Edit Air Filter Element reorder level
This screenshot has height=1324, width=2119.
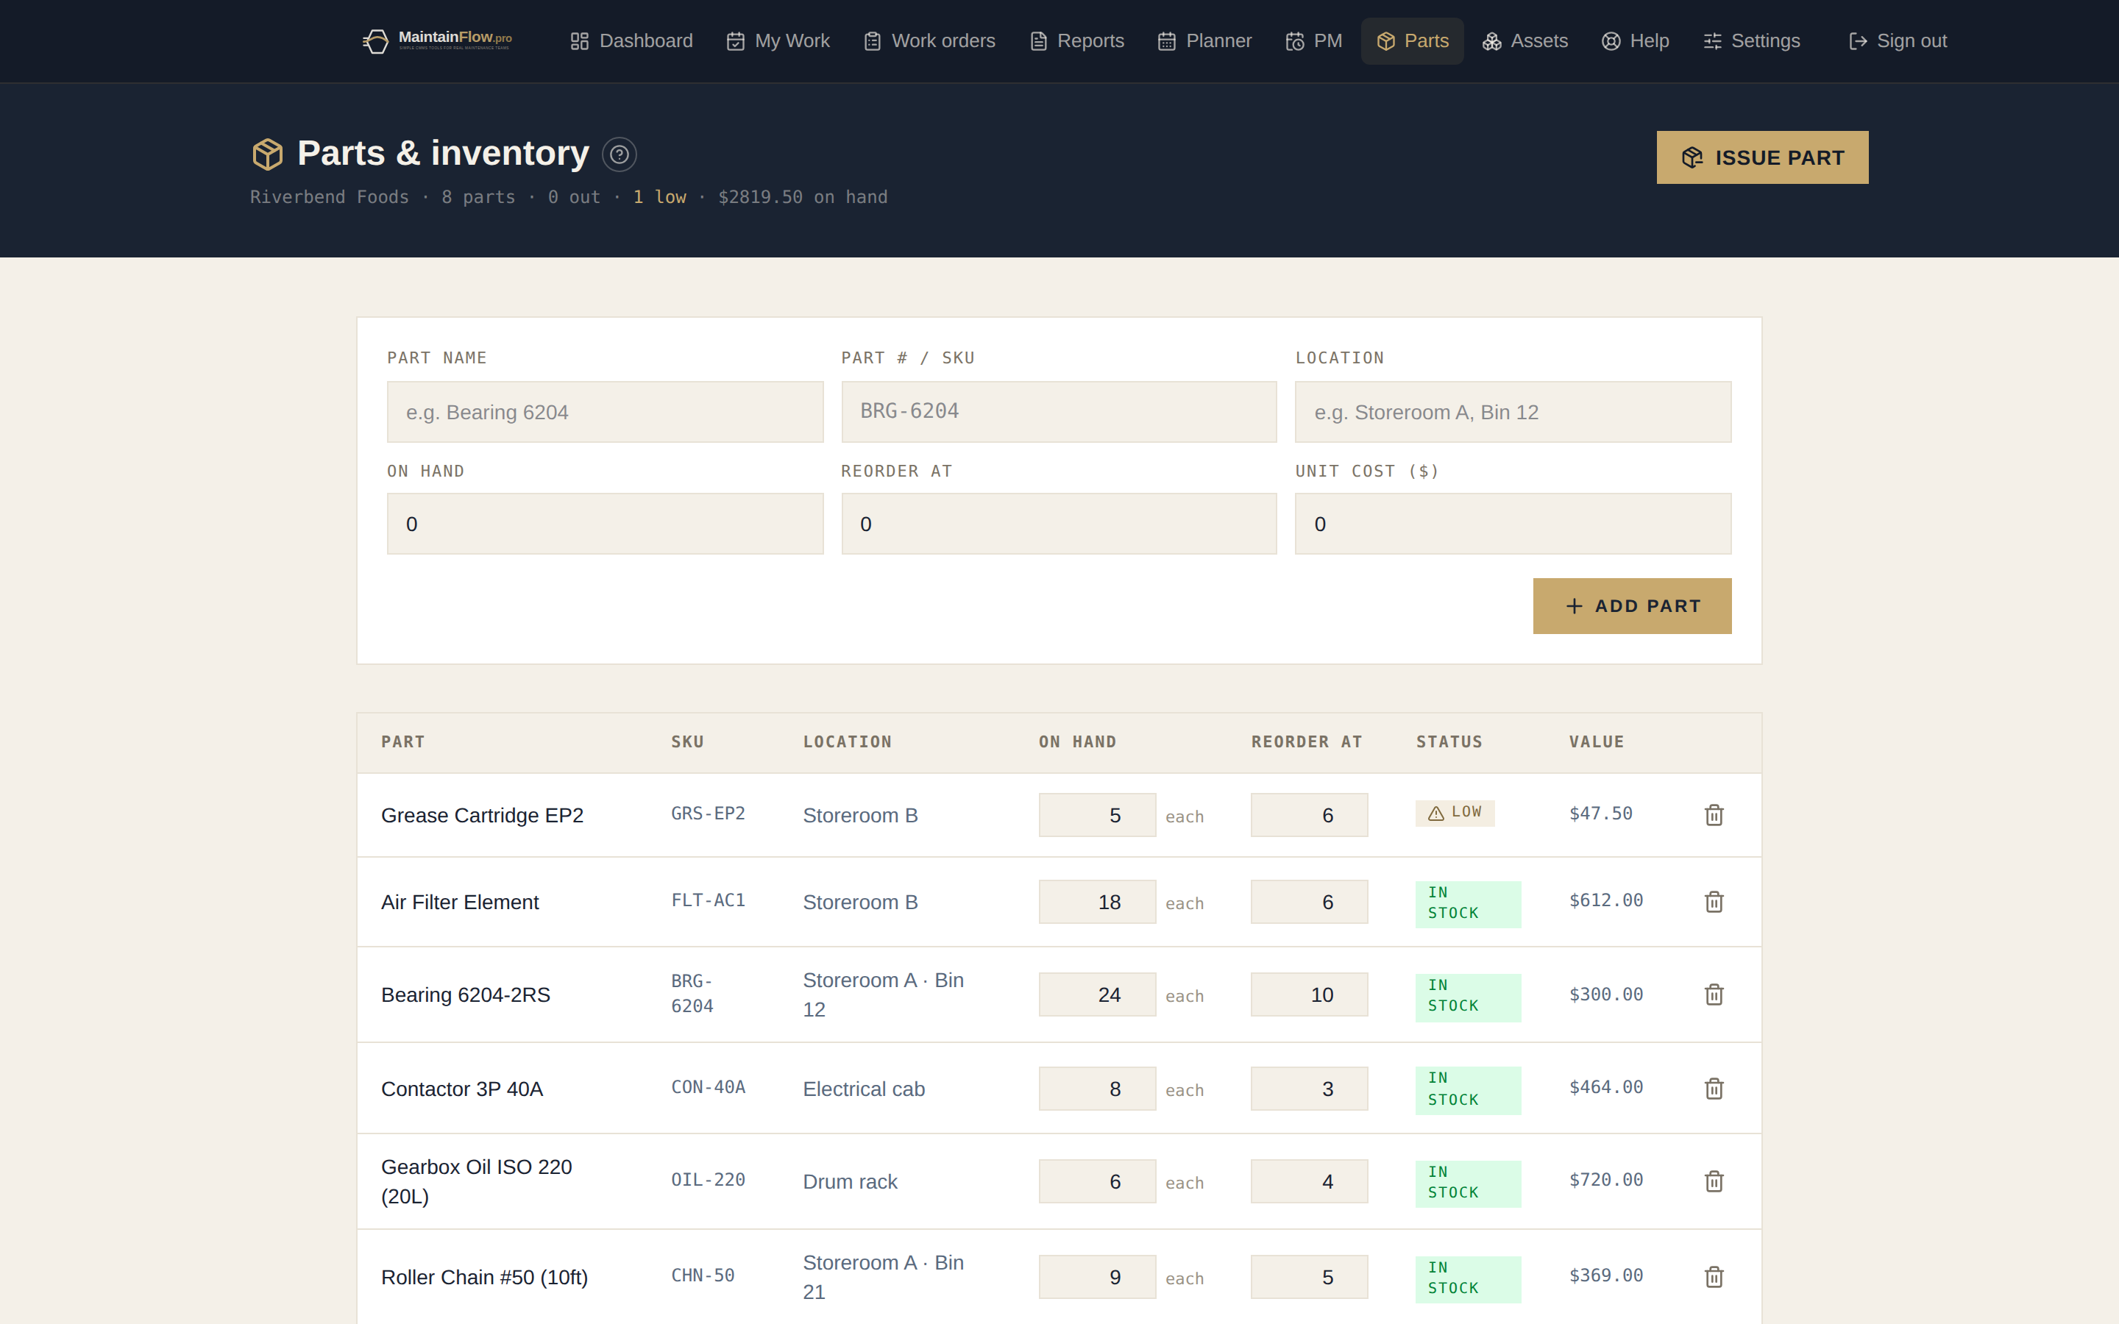(1309, 902)
